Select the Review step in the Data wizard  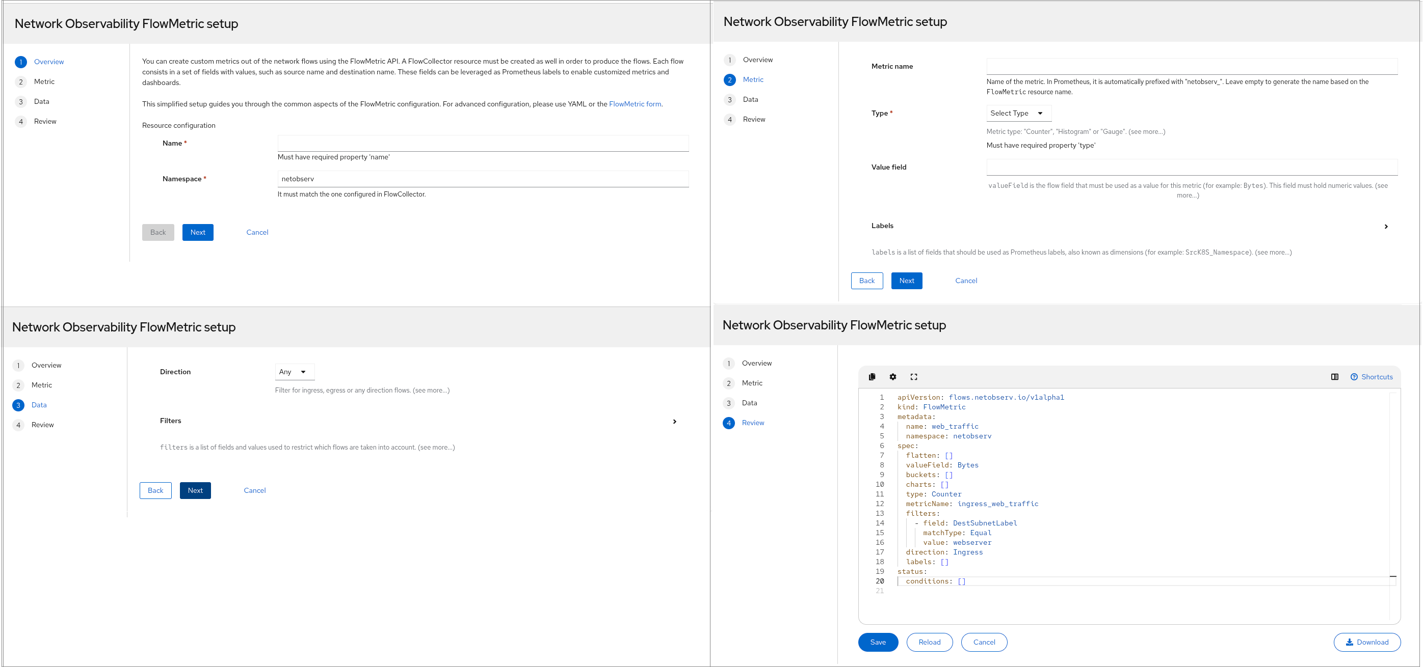pos(42,425)
